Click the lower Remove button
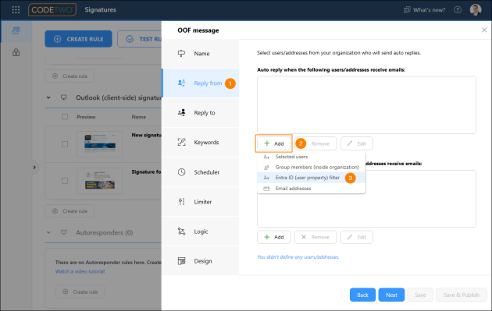Screen dimensions: 492x311 pyautogui.click(x=316, y=237)
